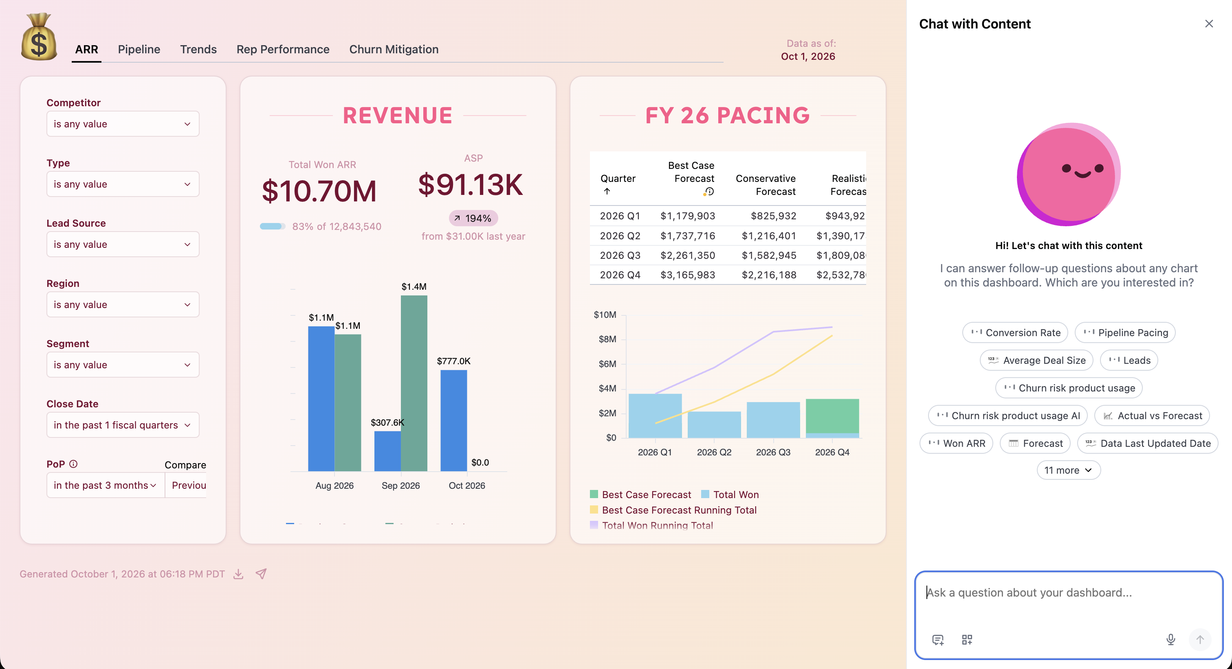Toggle Total Won Running Total legend swatch
Screen dimensions: 1232x669
pyautogui.click(x=594, y=525)
